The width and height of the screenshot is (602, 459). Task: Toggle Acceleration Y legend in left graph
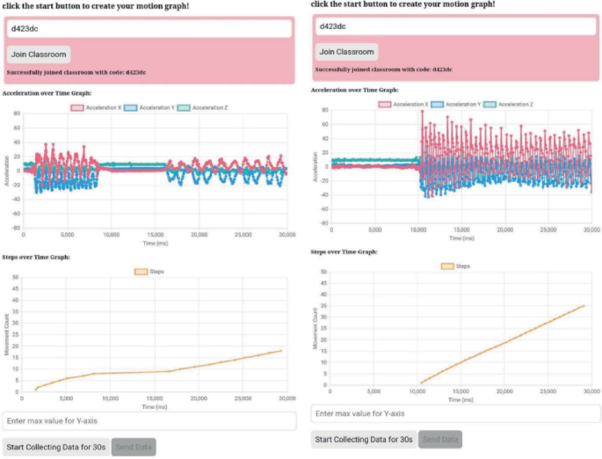click(149, 108)
